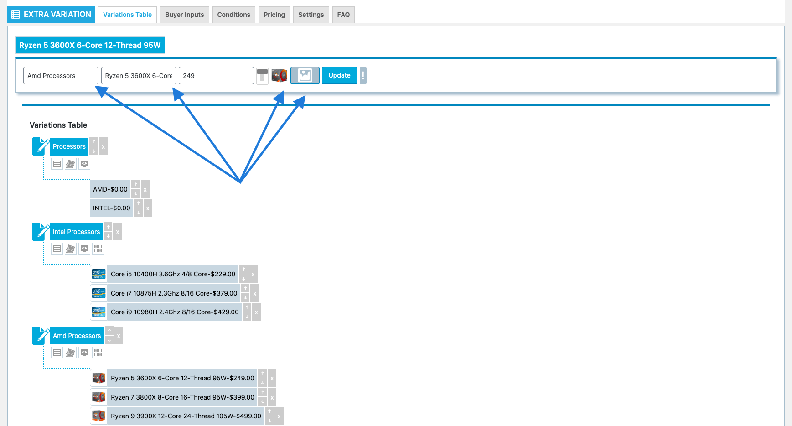Viewport: 792px width, 426px height.
Task: Open the Settings tab
Action: coord(311,15)
